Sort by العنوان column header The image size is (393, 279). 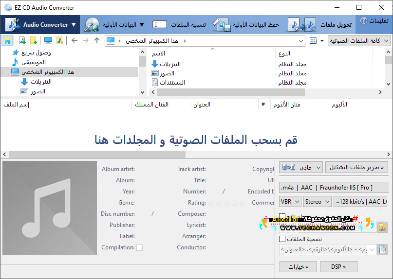pos(224,105)
